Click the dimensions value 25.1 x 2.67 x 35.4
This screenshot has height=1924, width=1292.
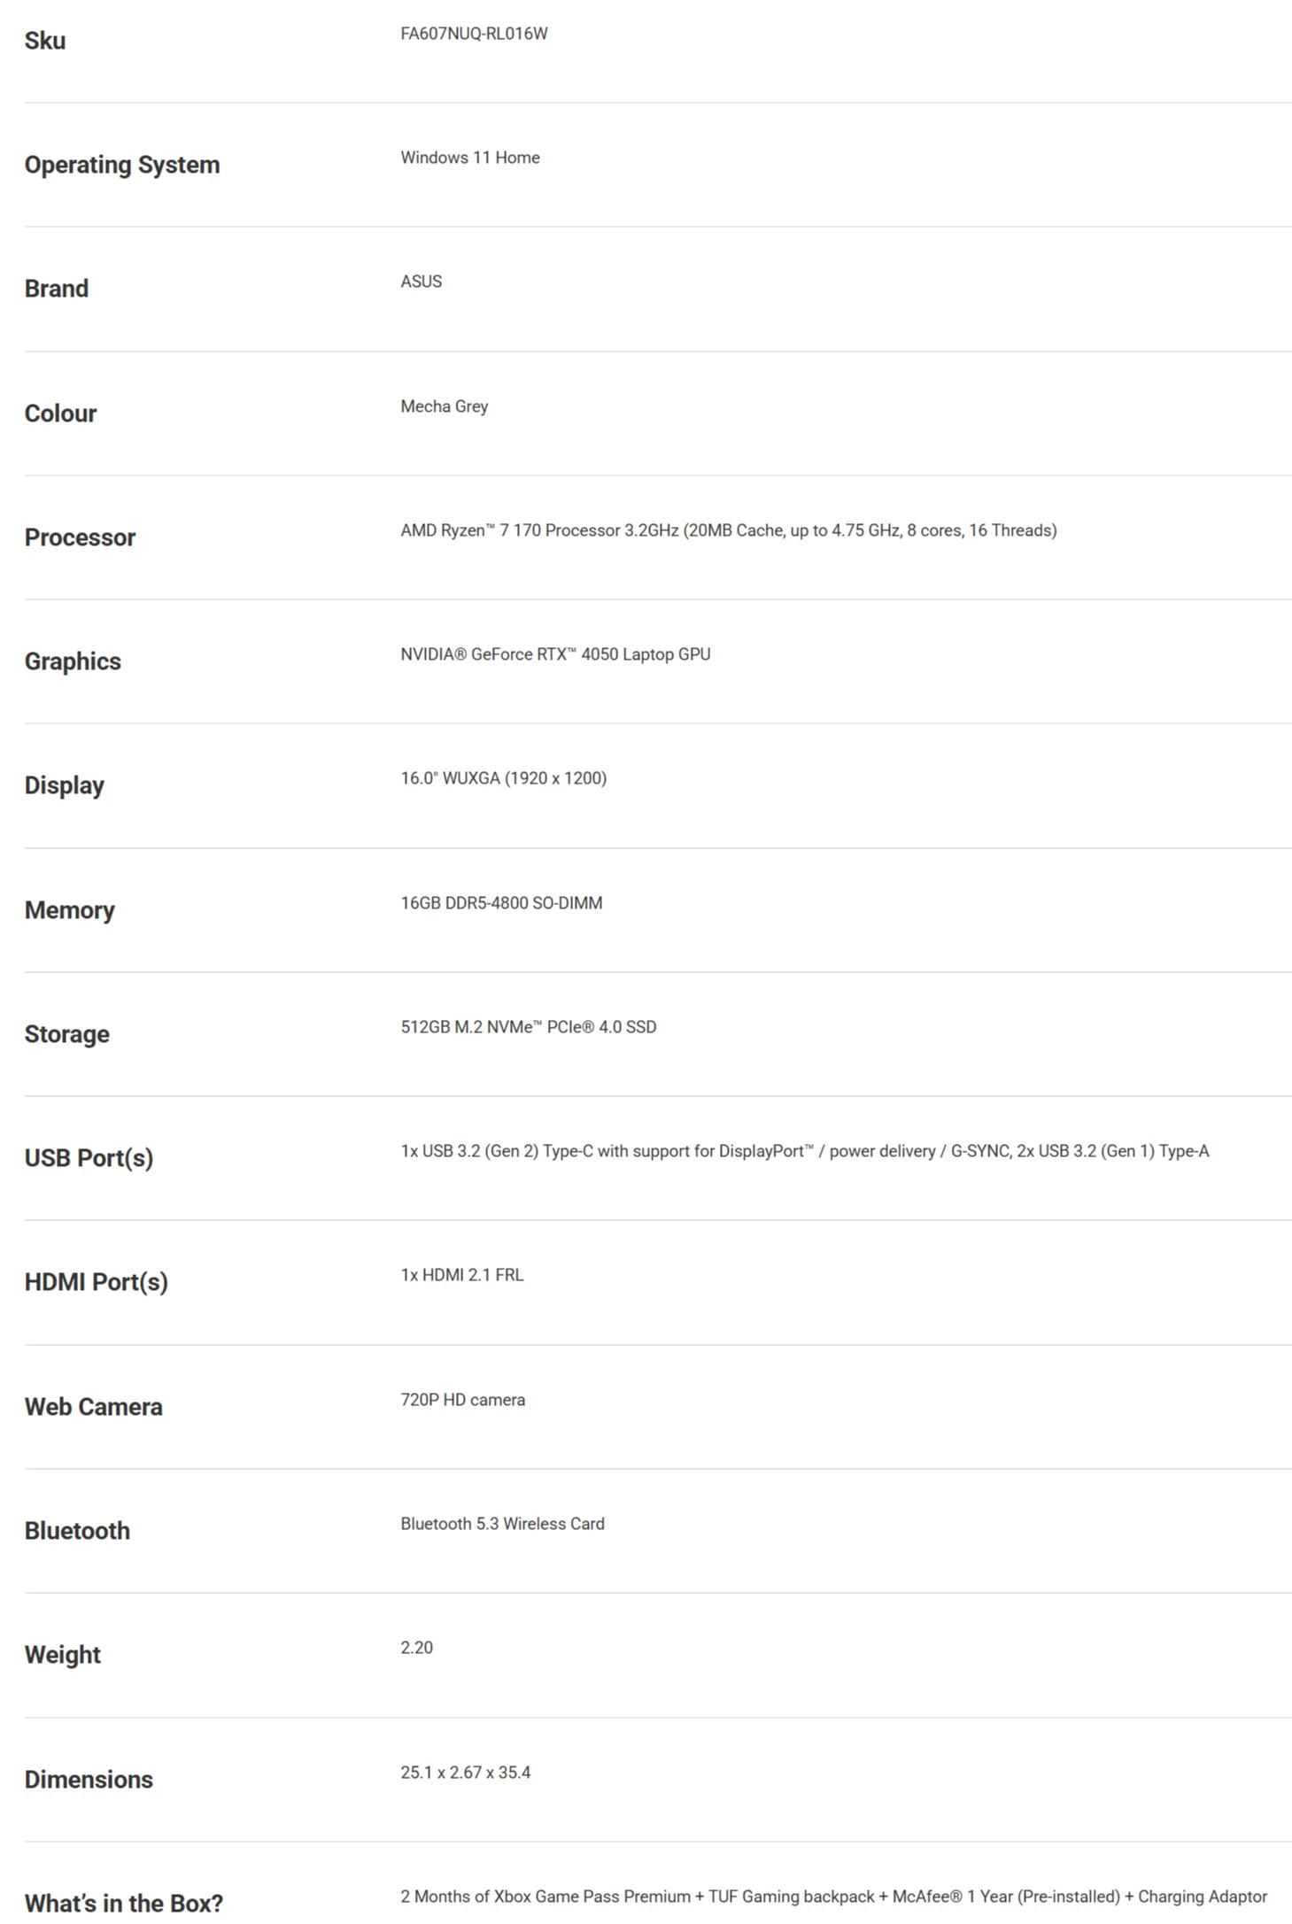tap(465, 1773)
